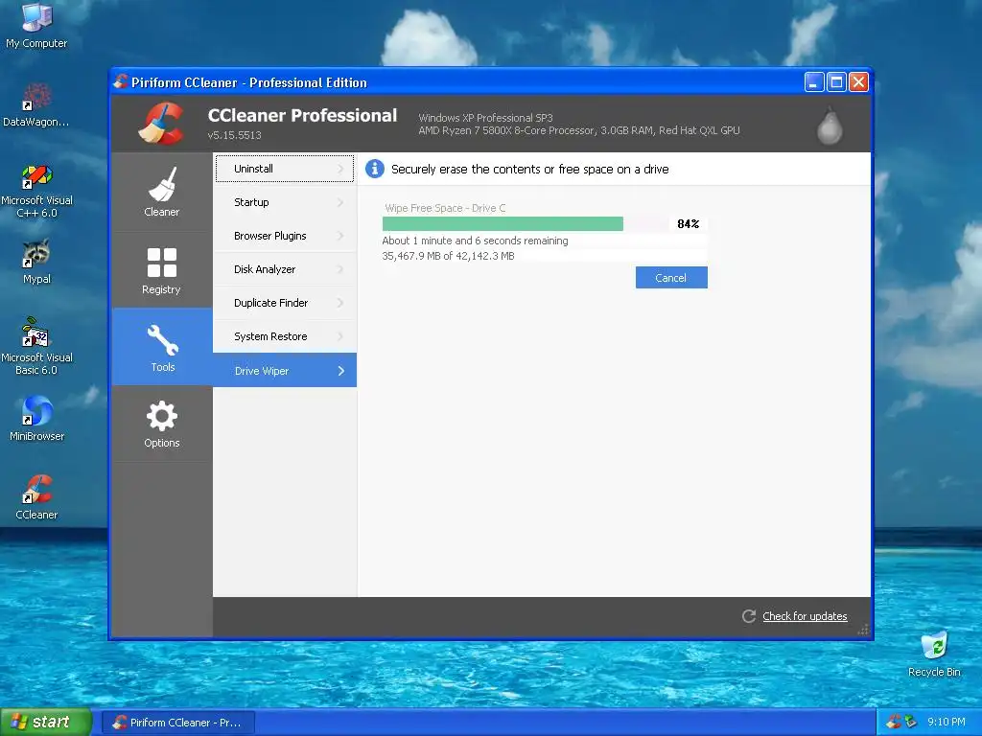Click the blue info icon
This screenshot has width=982, height=736.
(375, 169)
